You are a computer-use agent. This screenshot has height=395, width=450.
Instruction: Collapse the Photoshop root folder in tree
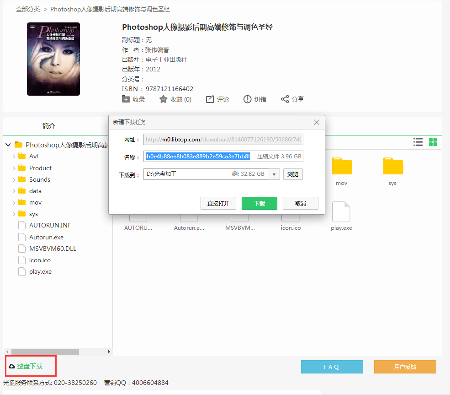pyautogui.click(x=8, y=145)
